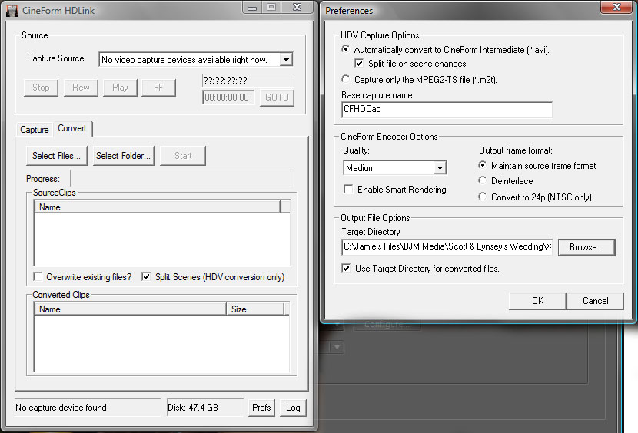Viewport: 638px width, 433px height.
Task: Click the Select Folder... button
Action: click(123, 156)
